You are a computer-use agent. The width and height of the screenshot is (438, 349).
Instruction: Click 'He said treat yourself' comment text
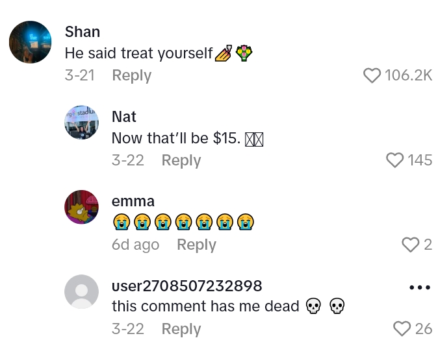click(x=139, y=53)
